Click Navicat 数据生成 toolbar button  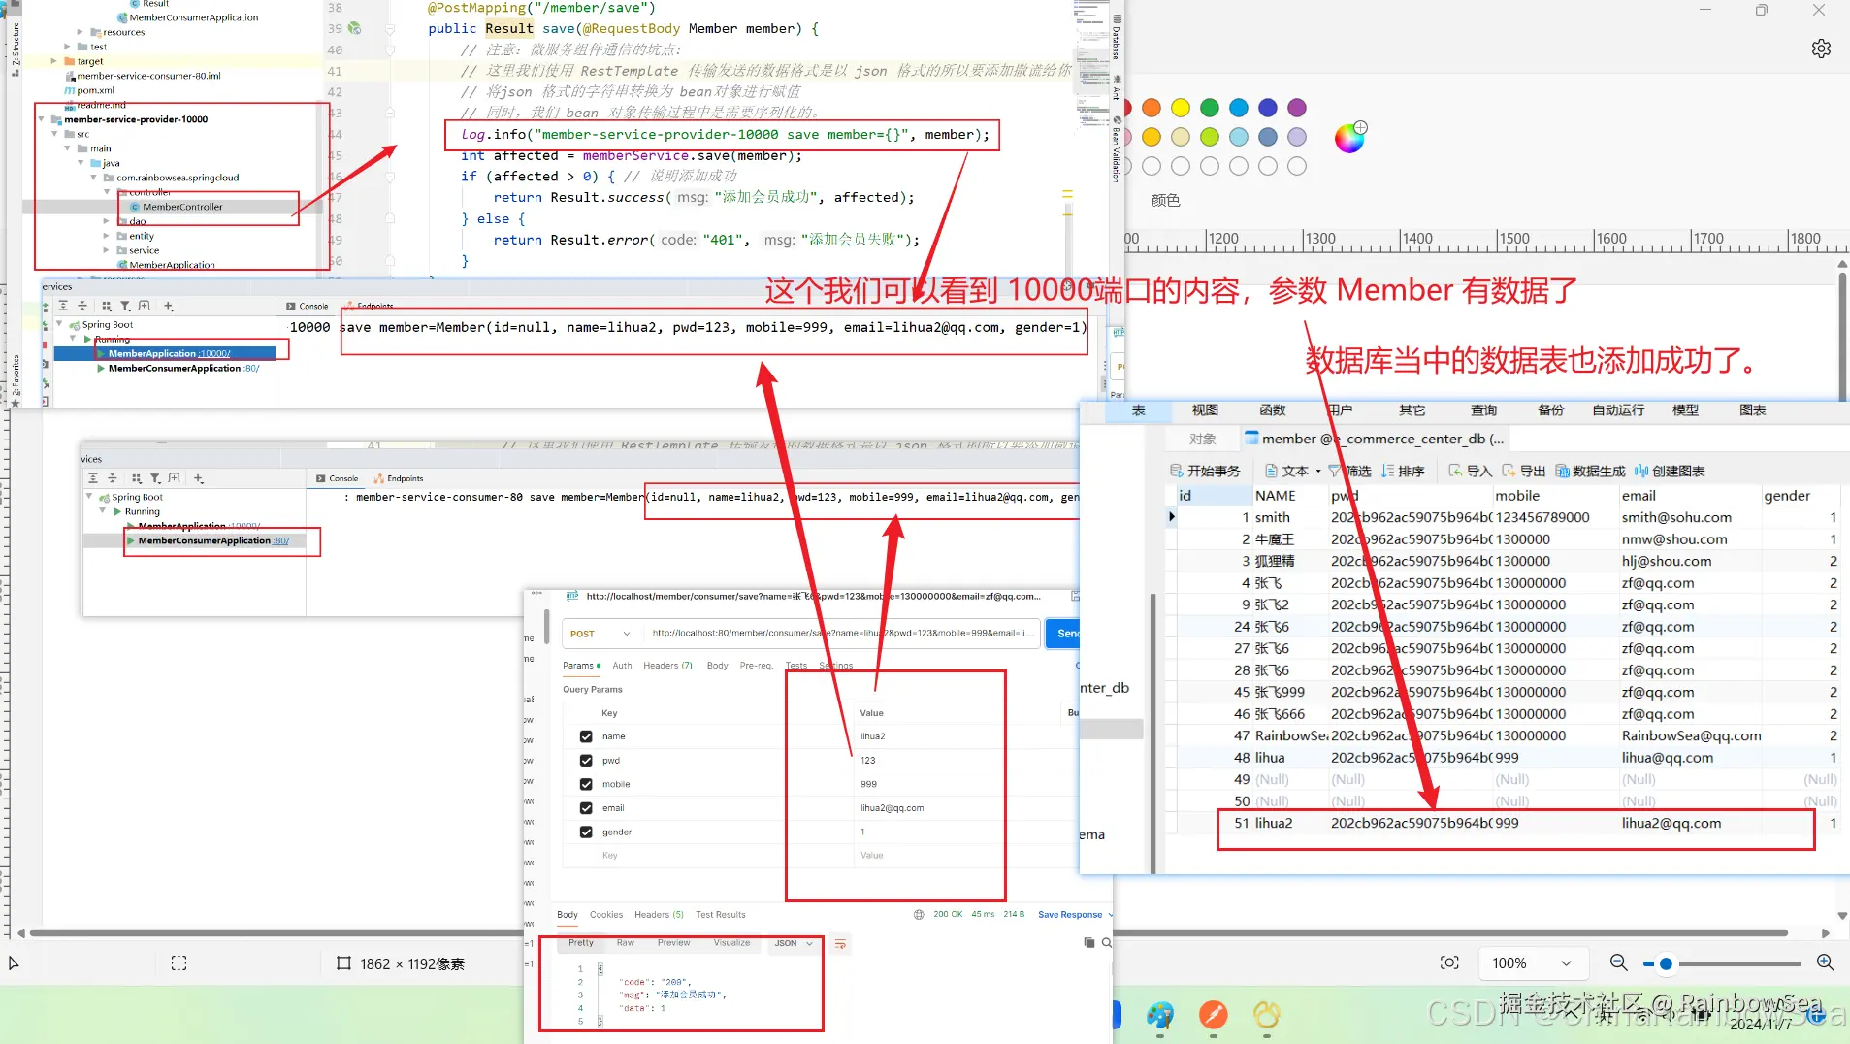click(1590, 471)
